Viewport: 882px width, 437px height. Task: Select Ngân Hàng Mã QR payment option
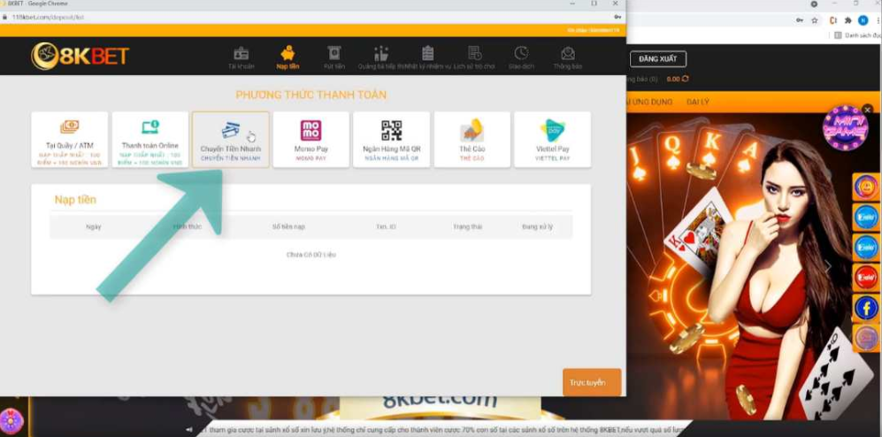pos(391,139)
